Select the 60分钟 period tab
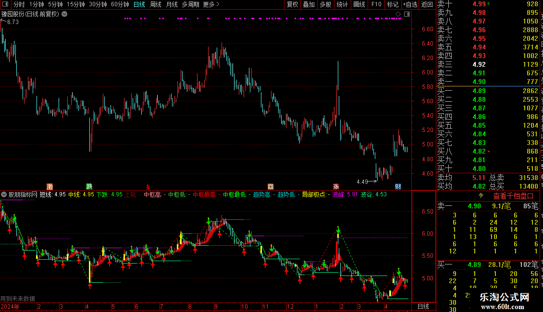The image size is (543, 312). (x=120, y=4)
